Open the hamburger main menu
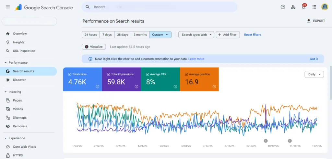 pos(8,7)
